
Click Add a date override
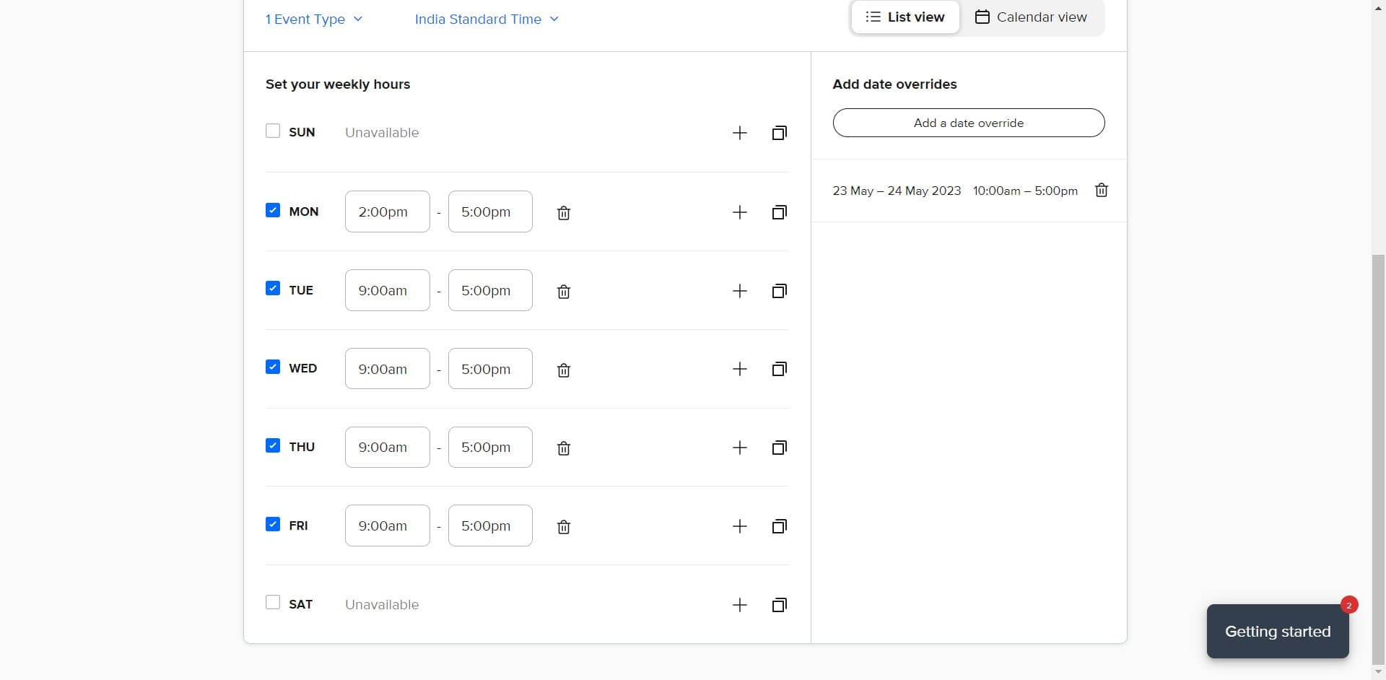point(968,123)
